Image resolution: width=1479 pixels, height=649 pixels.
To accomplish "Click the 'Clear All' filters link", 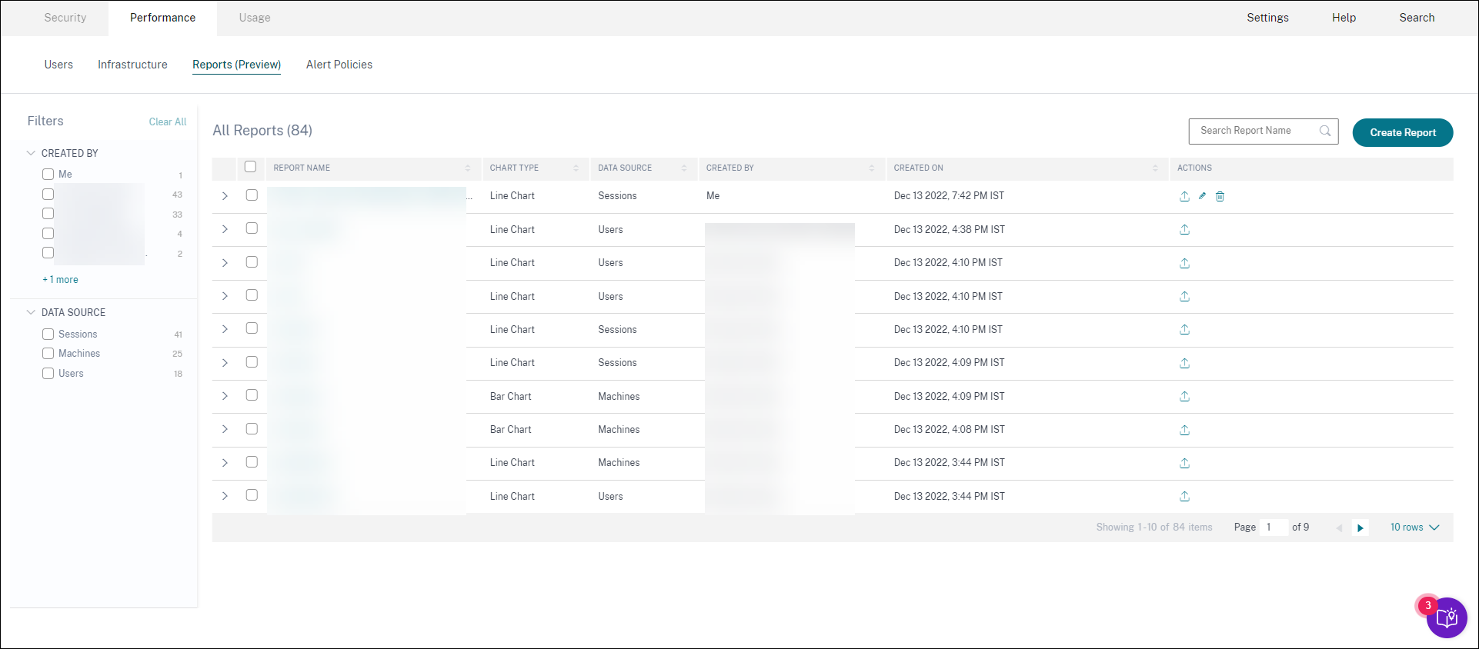I will pyautogui.click(x=167, y=121).
